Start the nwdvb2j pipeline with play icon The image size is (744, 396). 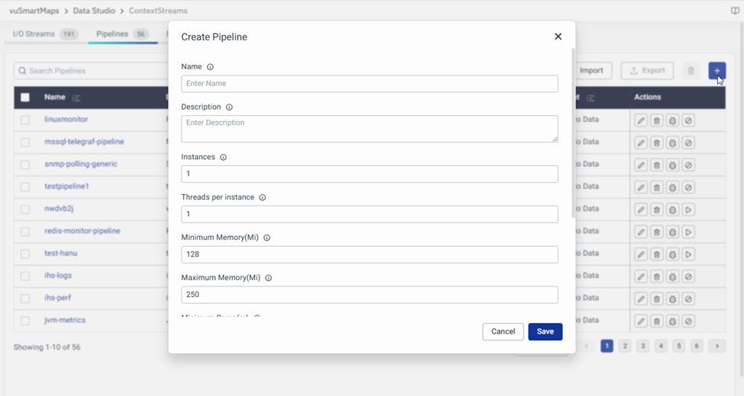(x=688, y=209)
